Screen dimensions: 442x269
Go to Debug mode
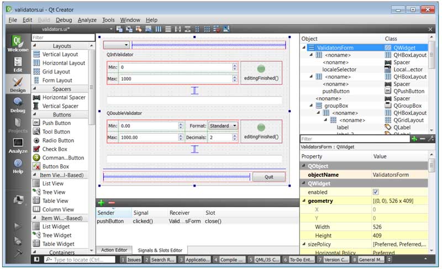point(18,105)
